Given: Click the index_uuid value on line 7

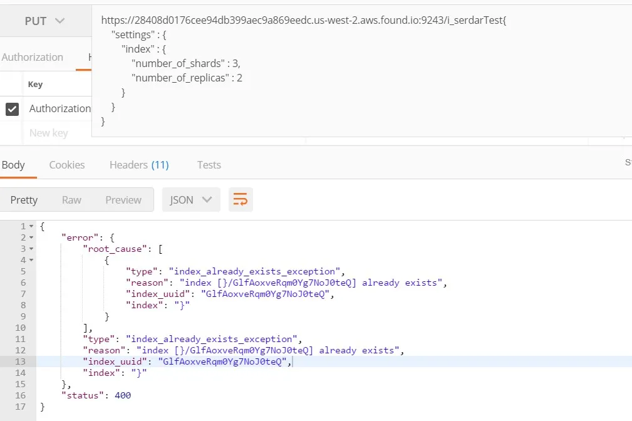Looking at the screenshot, I should coord(265,294).
